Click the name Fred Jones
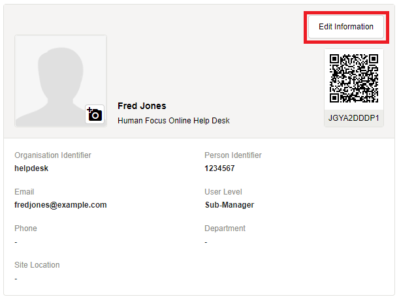This screenshot has height=299, width=399. pos(142,106)
